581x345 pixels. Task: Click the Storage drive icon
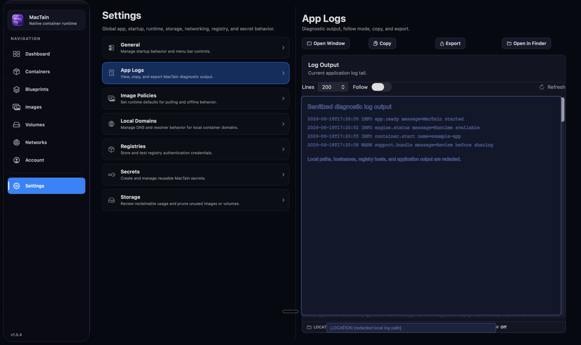[x=111, y=200]
